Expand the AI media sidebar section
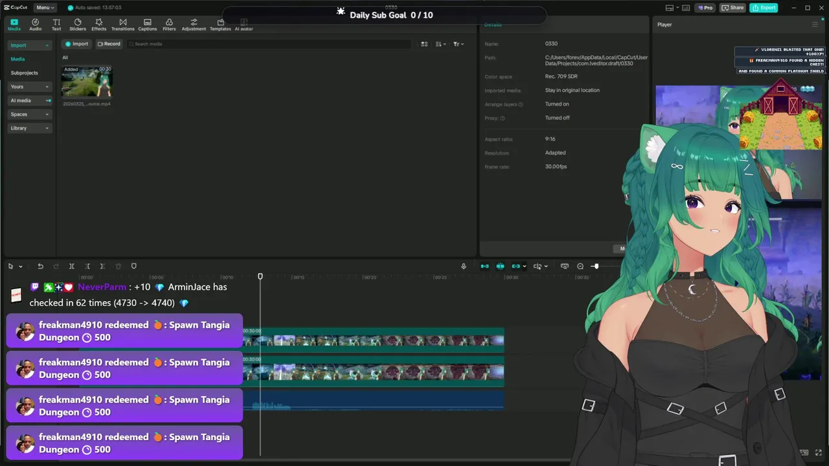This screenshot has width=829, height=466. coord(29,100)
